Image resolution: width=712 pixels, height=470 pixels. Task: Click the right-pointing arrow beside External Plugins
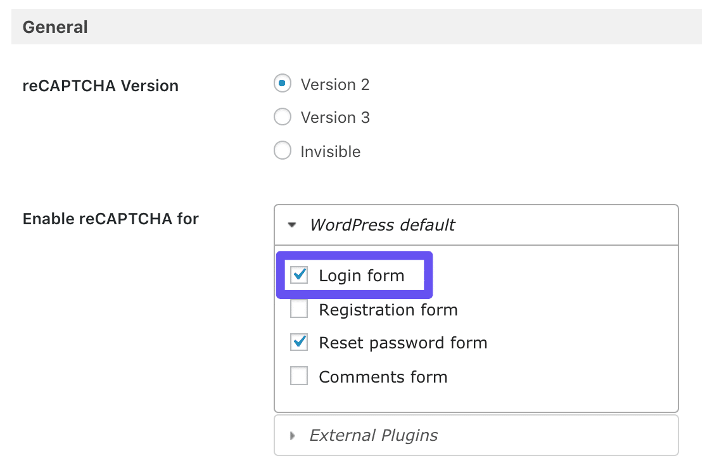[x=292, y=435]
